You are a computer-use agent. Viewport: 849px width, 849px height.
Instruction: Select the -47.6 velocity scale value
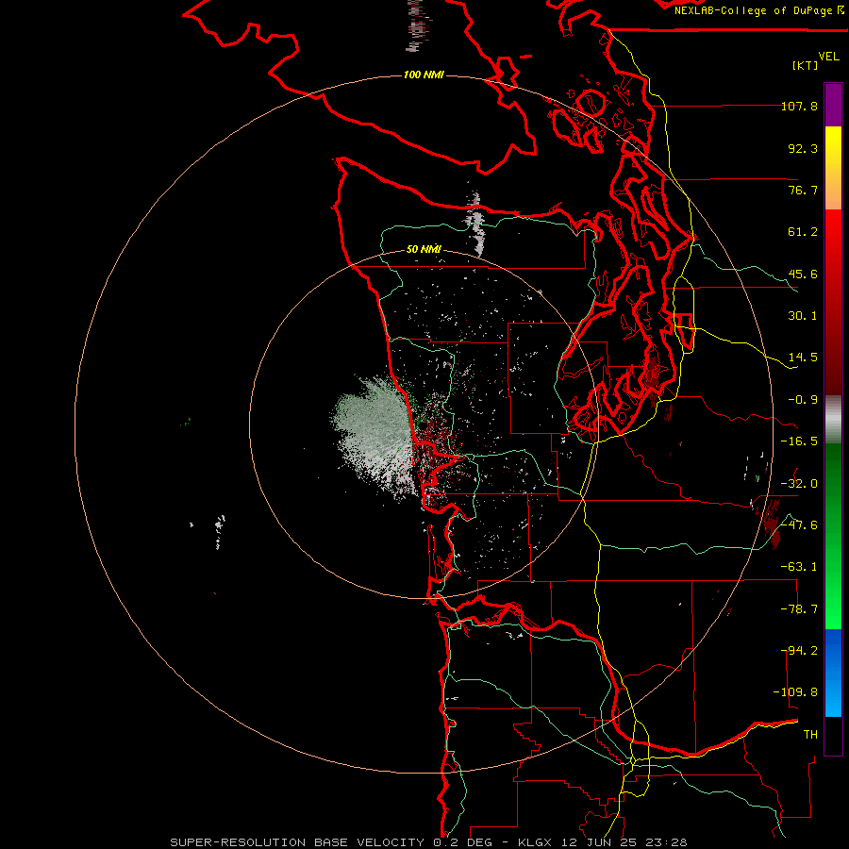(x=799, y=525)
